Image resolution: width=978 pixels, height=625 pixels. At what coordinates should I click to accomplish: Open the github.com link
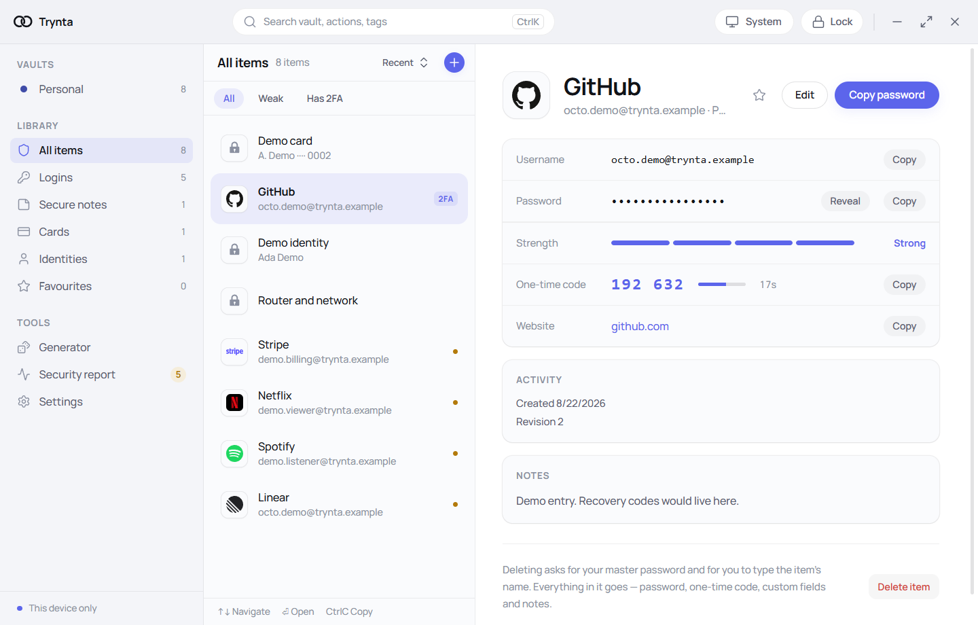[x=640, y=326]
